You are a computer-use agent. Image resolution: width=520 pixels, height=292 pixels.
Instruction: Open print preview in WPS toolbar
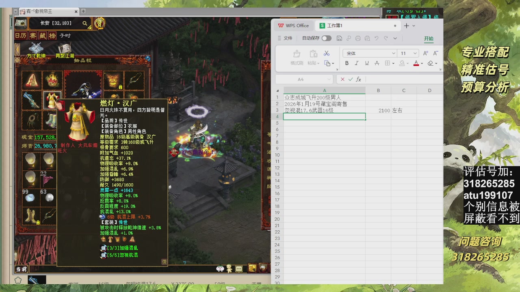[367, 38]
